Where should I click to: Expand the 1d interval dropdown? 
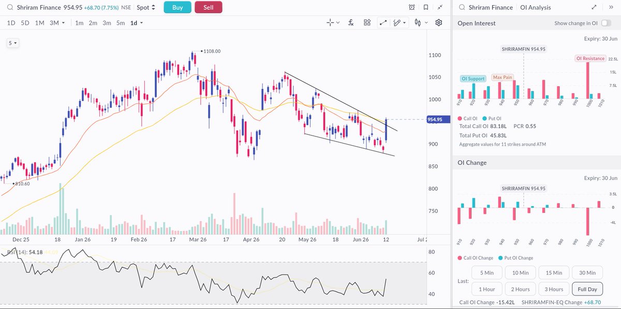pyautogui.click(x=137, y=23)
